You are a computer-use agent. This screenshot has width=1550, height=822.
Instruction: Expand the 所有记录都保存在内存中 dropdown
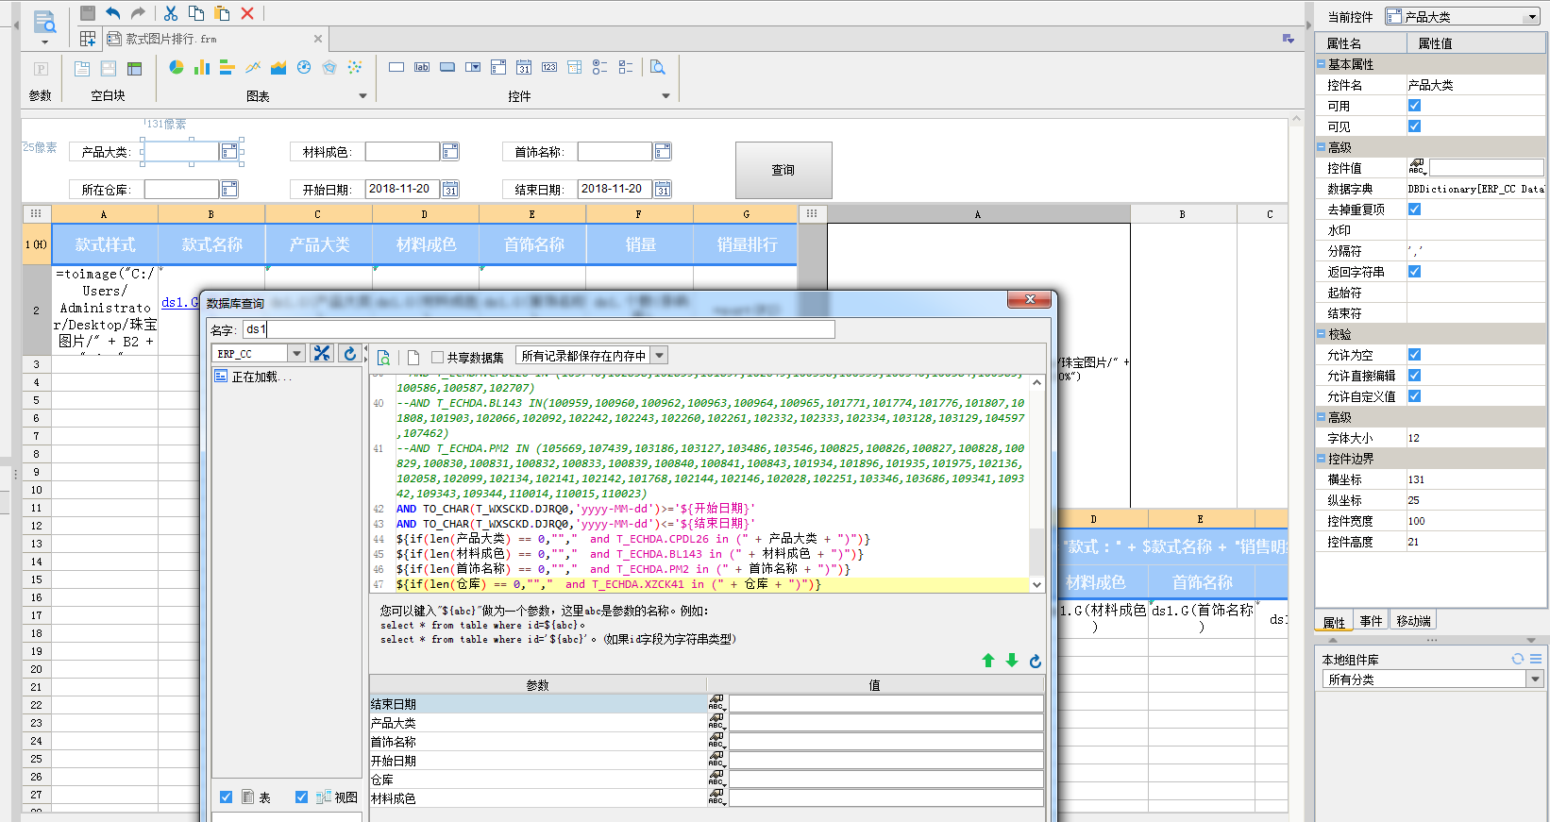coord(660,356)
